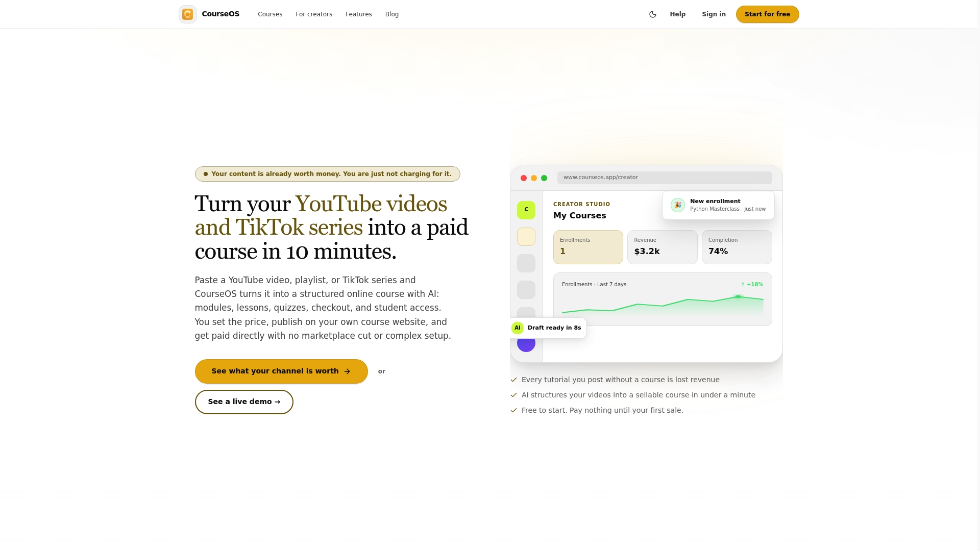Click the red window dot in mockup
The width and height of the screenshot is (980, 551).
point(524,178)
